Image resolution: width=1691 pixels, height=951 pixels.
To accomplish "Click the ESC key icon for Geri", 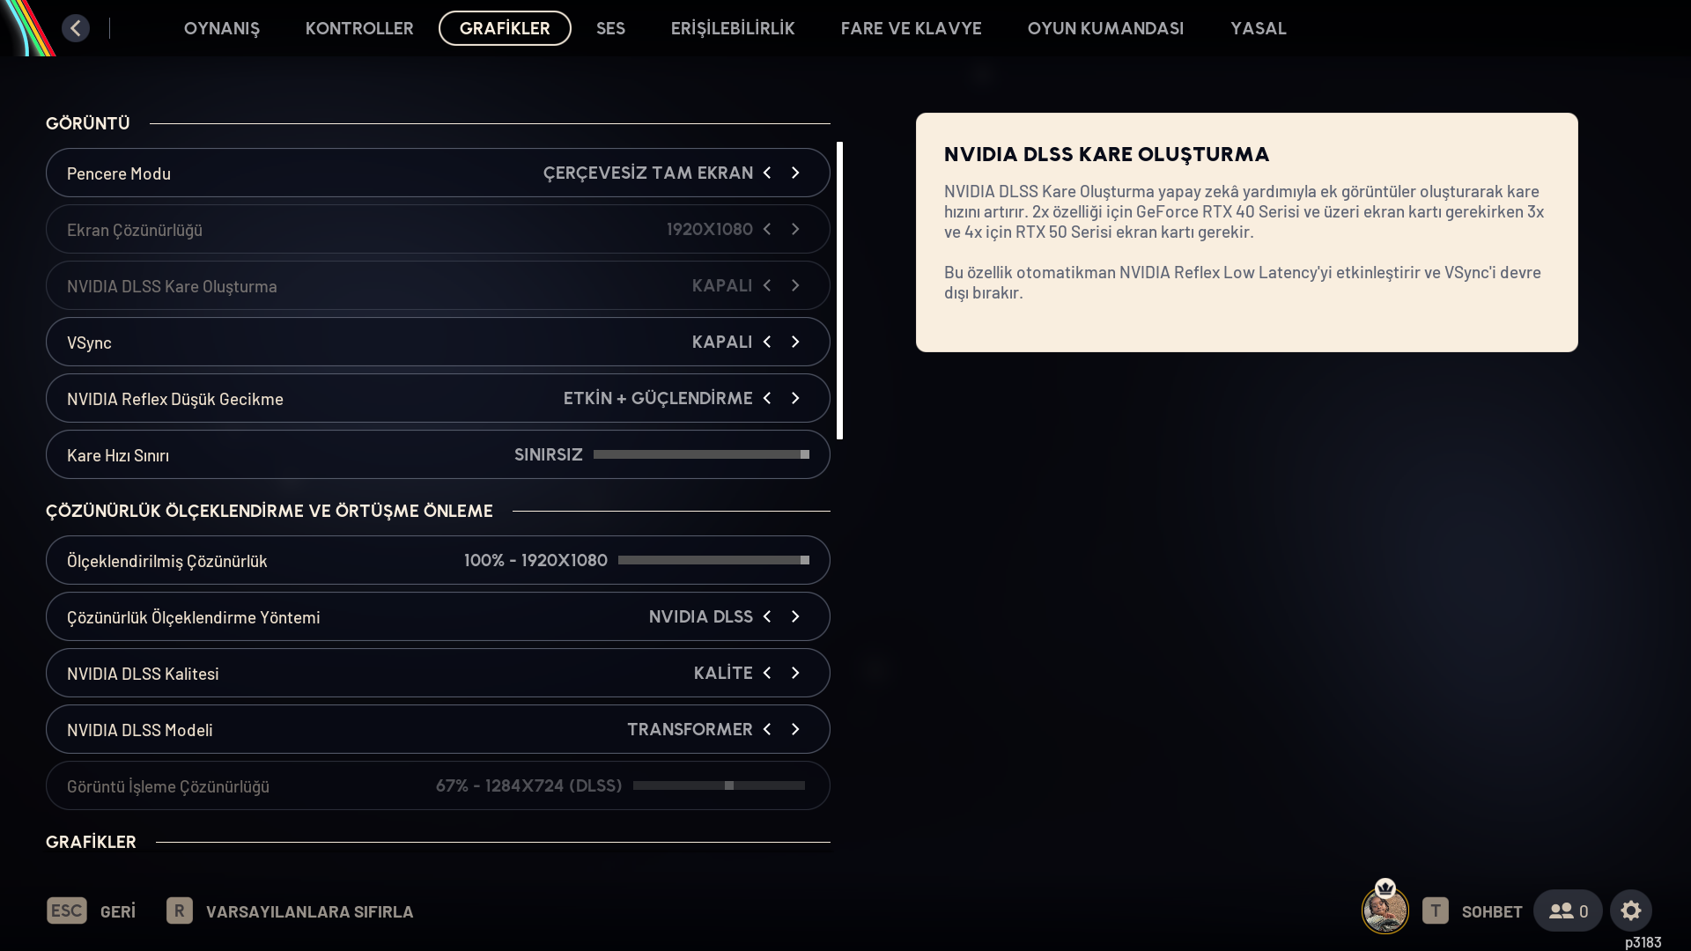I will click(67, 910).
